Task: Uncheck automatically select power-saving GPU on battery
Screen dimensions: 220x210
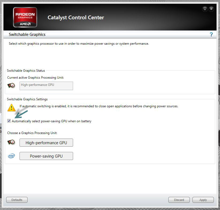Action: pyautogui.click(x=9, y=121)
